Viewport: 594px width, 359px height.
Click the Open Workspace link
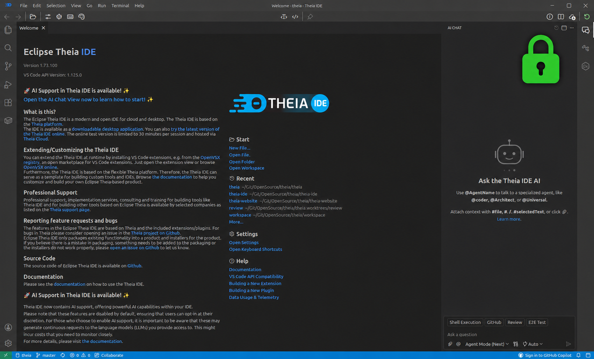(247, 168)
